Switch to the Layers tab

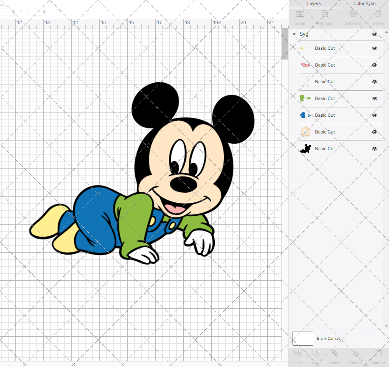[314, 4]
